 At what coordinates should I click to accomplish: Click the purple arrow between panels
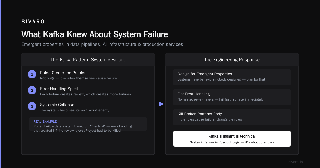(160, 104)
